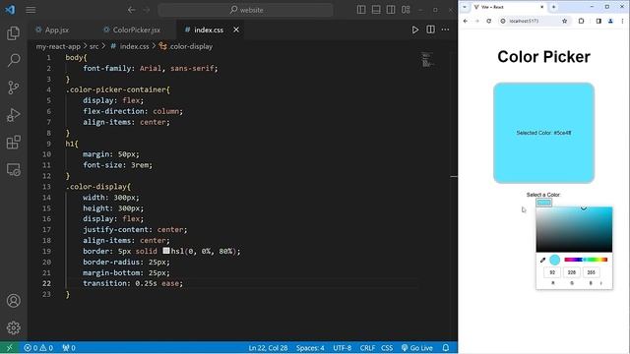The height and width of the screenshot is (354, 630).
Task: Toggle the secondary side bar layout
Action: click(391, 10)
